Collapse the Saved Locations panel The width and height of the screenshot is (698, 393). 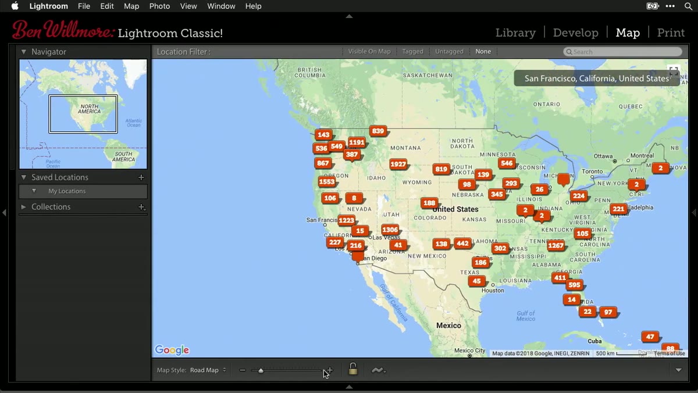24,177
